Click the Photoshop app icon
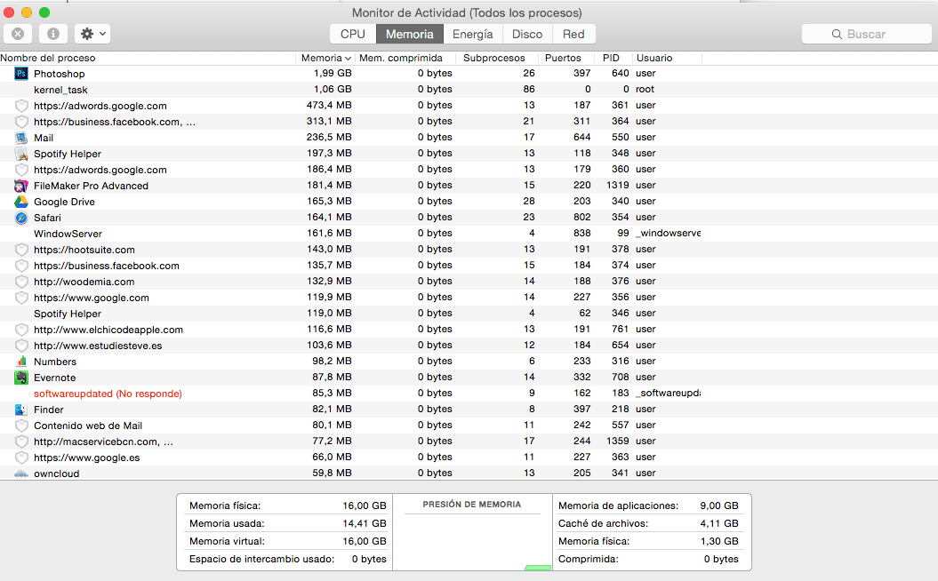Viewport: 938px width, 581px height. [x=21, y=74]
